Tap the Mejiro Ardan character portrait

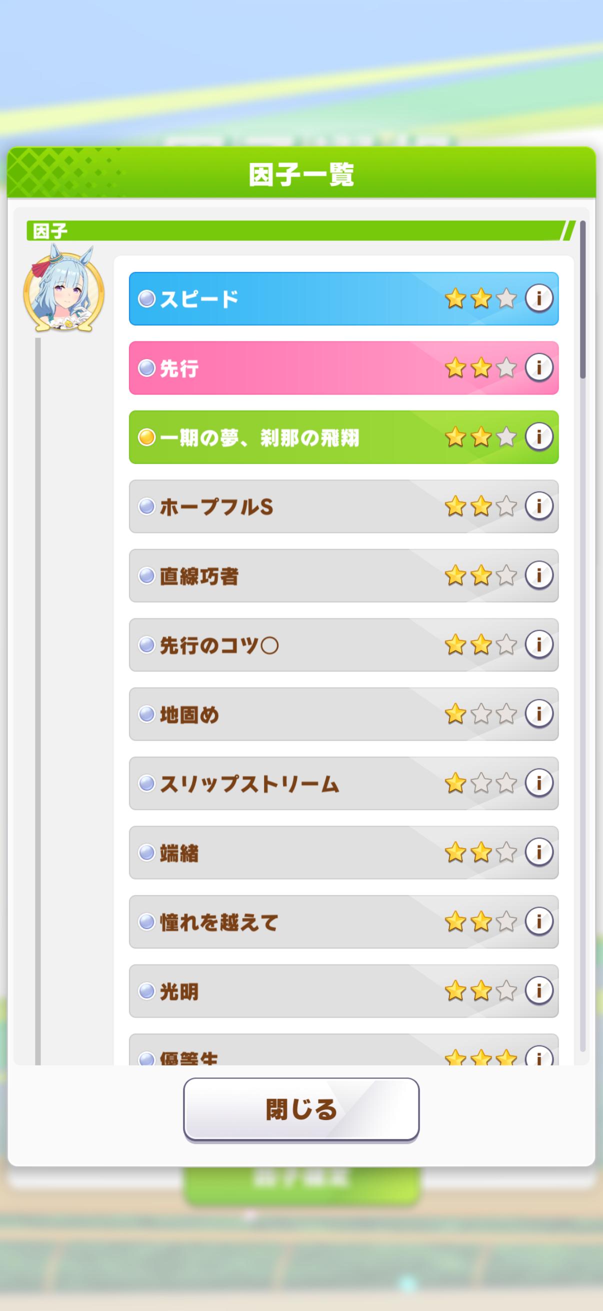(x=63, y=291)
